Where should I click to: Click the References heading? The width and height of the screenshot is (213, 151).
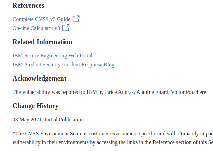pos(28,6)
